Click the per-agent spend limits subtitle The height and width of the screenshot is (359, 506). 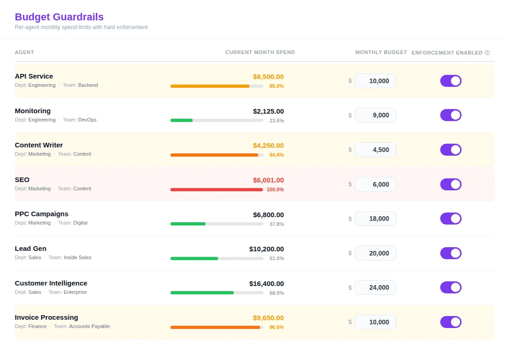(81, 27)
